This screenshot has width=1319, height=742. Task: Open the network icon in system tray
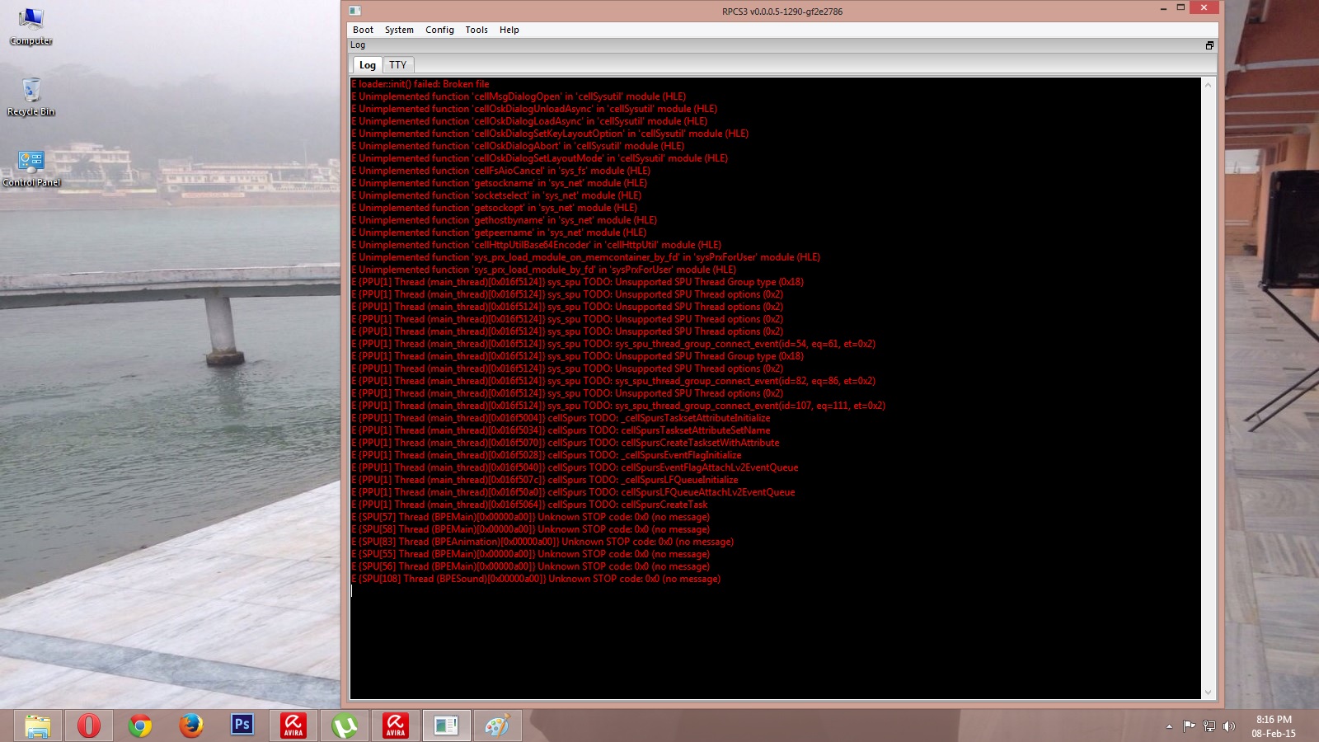1209,726
